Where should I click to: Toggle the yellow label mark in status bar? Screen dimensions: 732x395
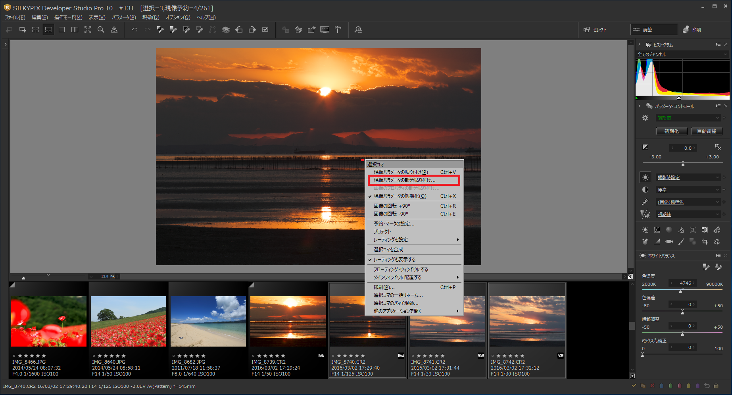(x=689, y=385)
